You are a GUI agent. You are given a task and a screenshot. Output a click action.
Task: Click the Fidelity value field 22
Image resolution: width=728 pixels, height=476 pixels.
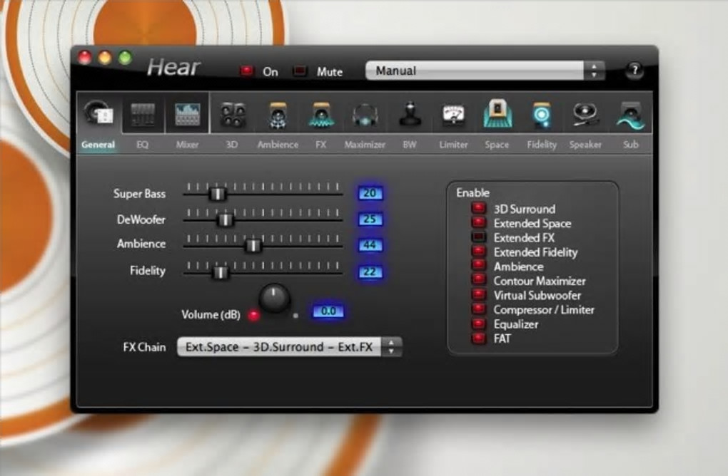(x=370, y=271)
